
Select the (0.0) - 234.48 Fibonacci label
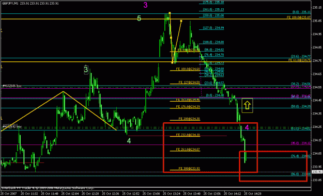tap(215, 95)
